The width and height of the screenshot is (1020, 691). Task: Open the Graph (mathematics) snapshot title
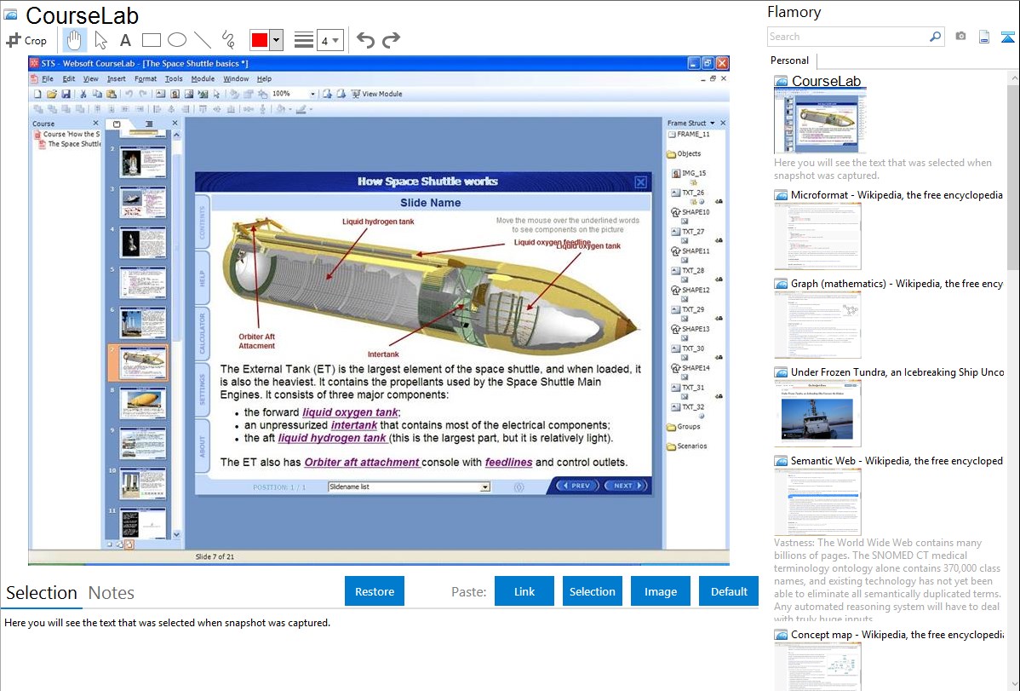897,284
